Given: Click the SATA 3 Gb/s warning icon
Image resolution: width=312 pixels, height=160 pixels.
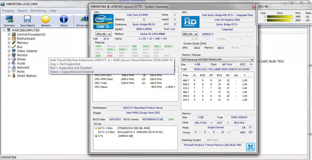Looking at the screenshot, I should pyautogui.click(x=96, y=128).
